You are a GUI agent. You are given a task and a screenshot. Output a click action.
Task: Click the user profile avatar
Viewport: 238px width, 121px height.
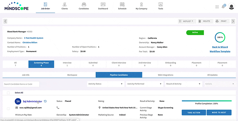(231, 7)
